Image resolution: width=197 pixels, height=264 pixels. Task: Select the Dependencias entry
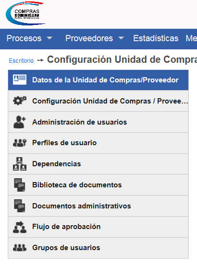(98, 164)
